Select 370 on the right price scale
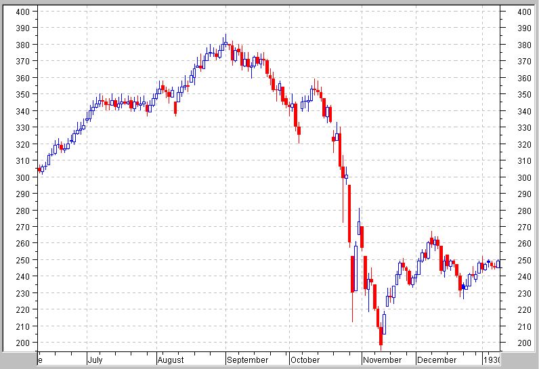 [524, 61]
